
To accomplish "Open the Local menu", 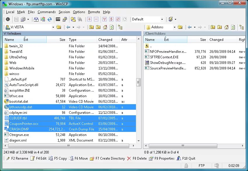I will coord(10,12).
